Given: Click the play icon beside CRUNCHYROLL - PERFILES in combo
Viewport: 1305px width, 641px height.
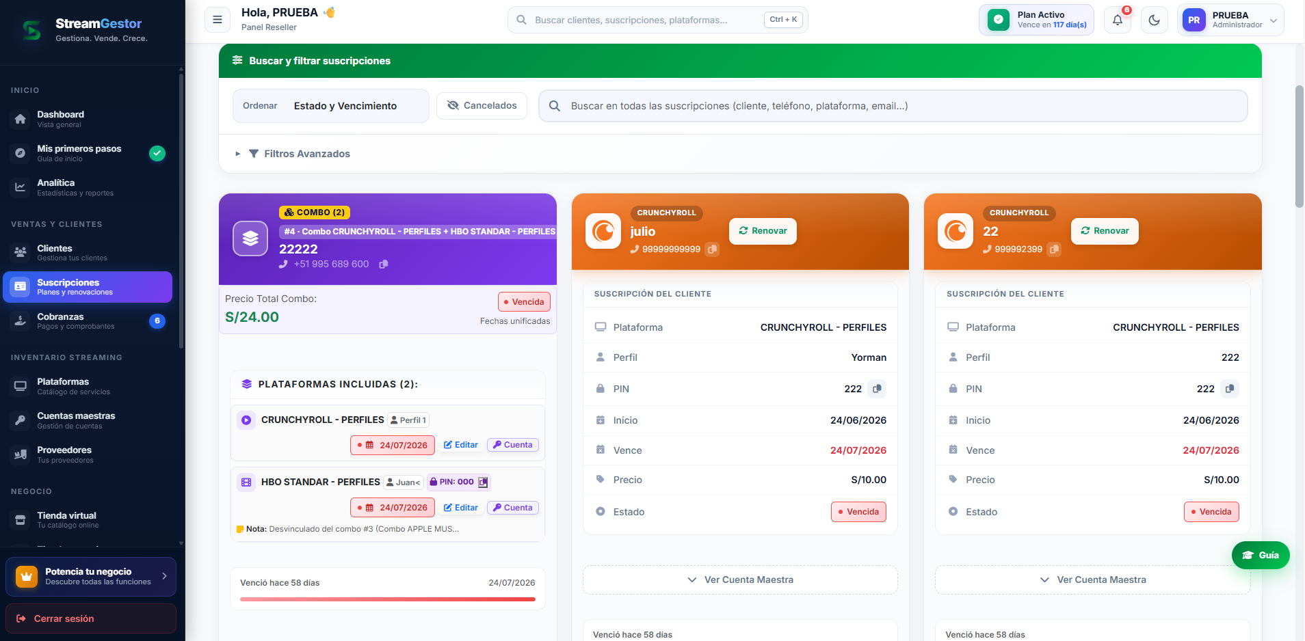Looking at the screenshot, I should 246,420.
